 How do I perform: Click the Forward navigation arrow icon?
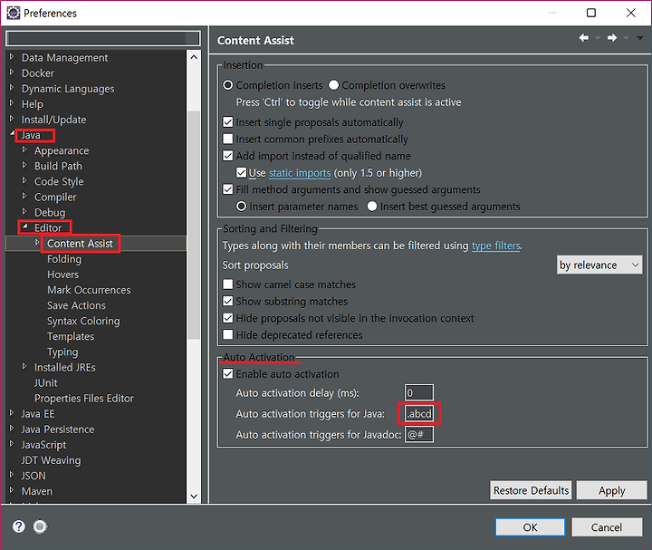coord(612,38)
